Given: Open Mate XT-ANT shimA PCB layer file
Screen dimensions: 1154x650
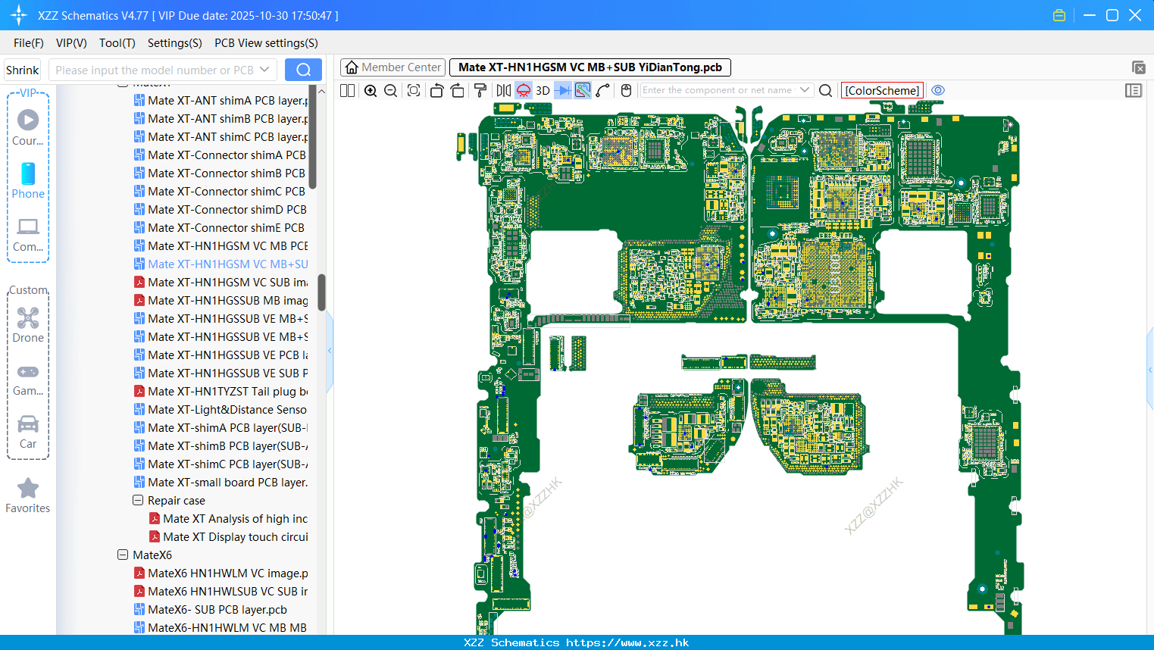Looking at the screenshot, I should click(220, 100).
